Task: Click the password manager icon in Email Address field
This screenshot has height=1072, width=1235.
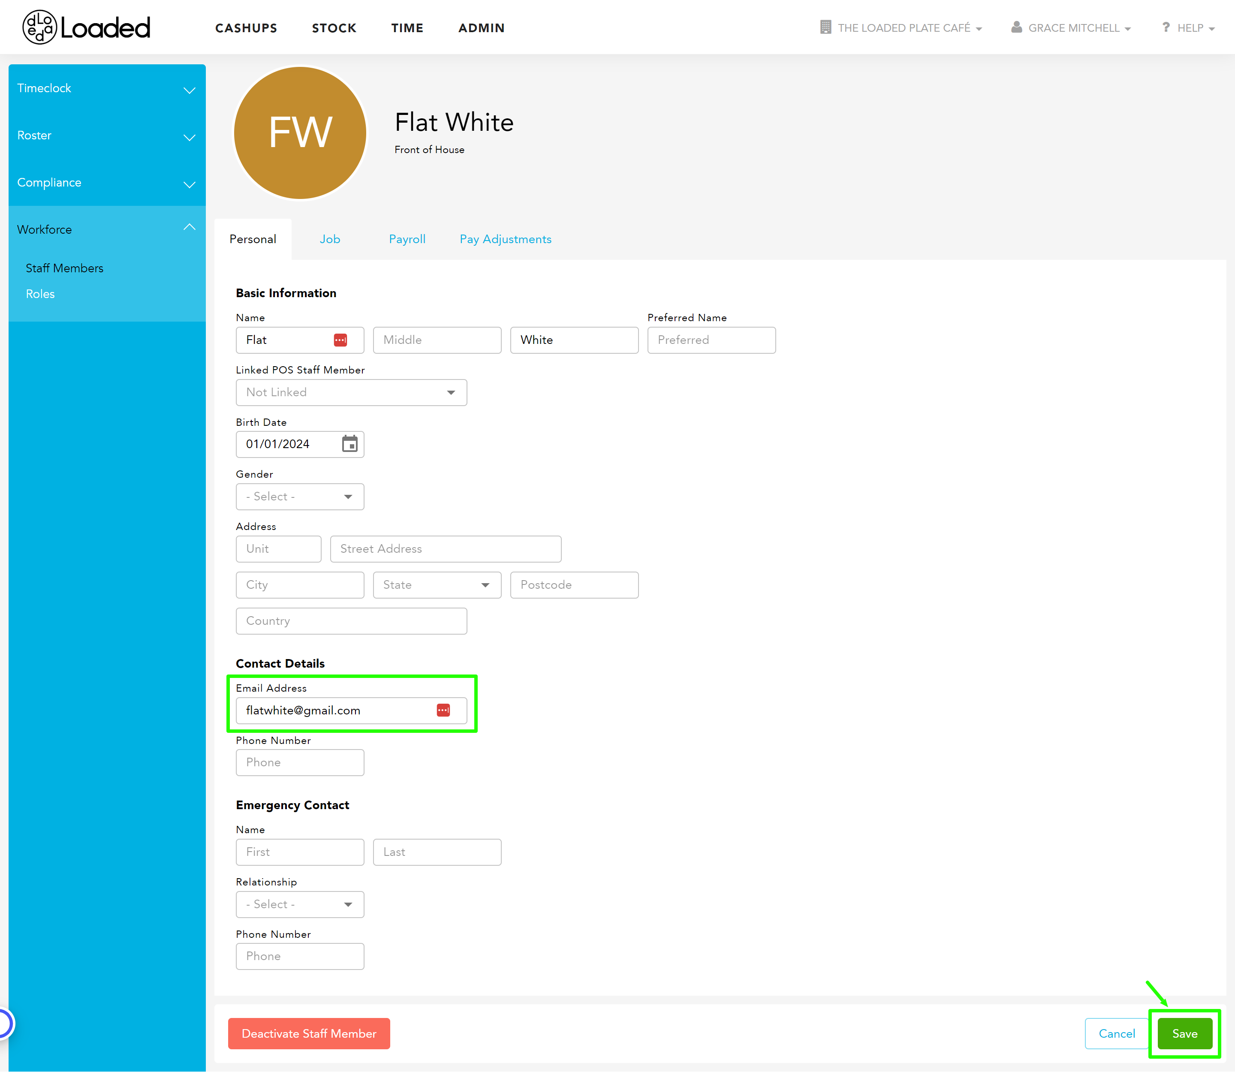Action: [x=443, y=710]
